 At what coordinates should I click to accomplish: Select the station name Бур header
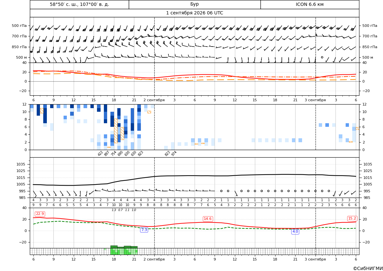coord(194,4)
